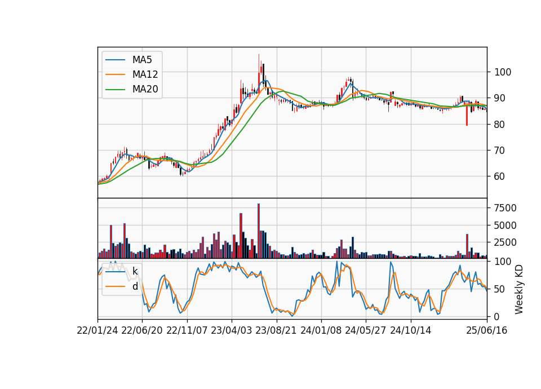Click the 50 tick on the KD axis
The height and width of the screenshot is (389, 541).
(x=500, y=289)
